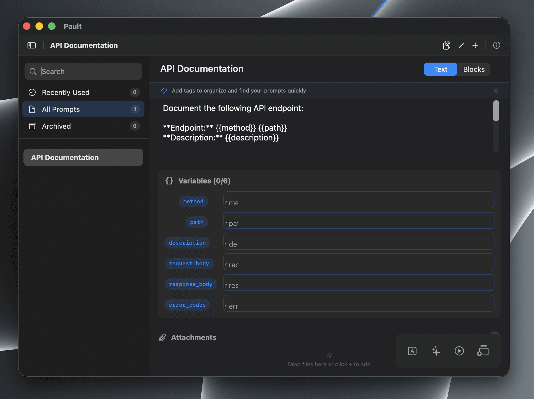Select the API Documentation prompt item
Viewport: 534px width, 399px height.
(83, 158)
